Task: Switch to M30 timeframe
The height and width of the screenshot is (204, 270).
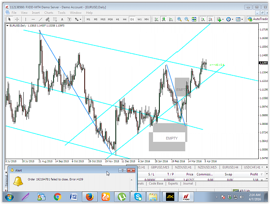Action: click(110, 19)
